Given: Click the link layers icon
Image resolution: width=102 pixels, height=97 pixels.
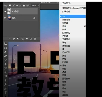Looking at the screenshot, I should [10, 39].
